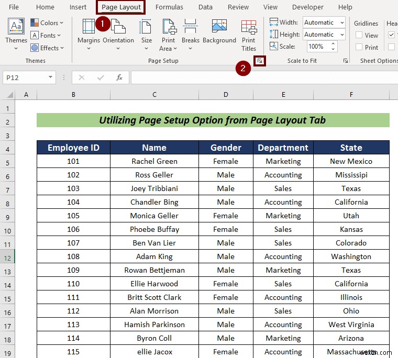Click the Print Titles button
Viewport: 398px width, 358px height.
[249, 35]
